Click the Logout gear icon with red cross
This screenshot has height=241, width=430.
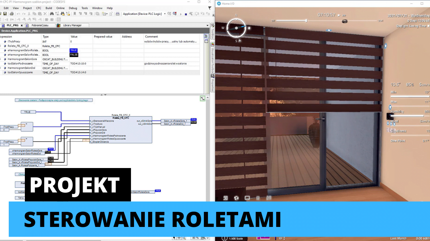tap(175, 14)
